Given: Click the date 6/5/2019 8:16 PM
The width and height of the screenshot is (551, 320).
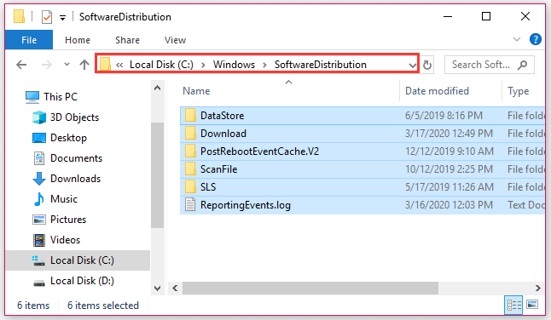Looking at the screenshot, I should click(x=444, y=116).
